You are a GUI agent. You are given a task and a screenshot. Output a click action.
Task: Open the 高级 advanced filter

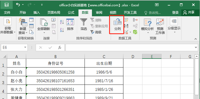[x=96, y=32]
